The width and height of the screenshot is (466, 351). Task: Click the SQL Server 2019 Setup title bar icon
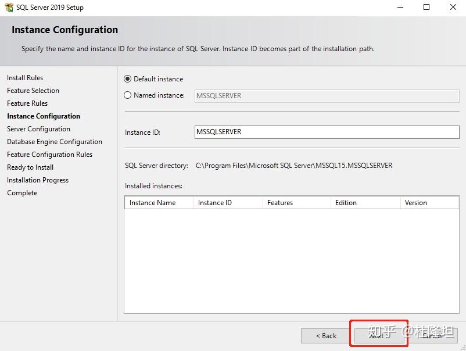point(8,7)
